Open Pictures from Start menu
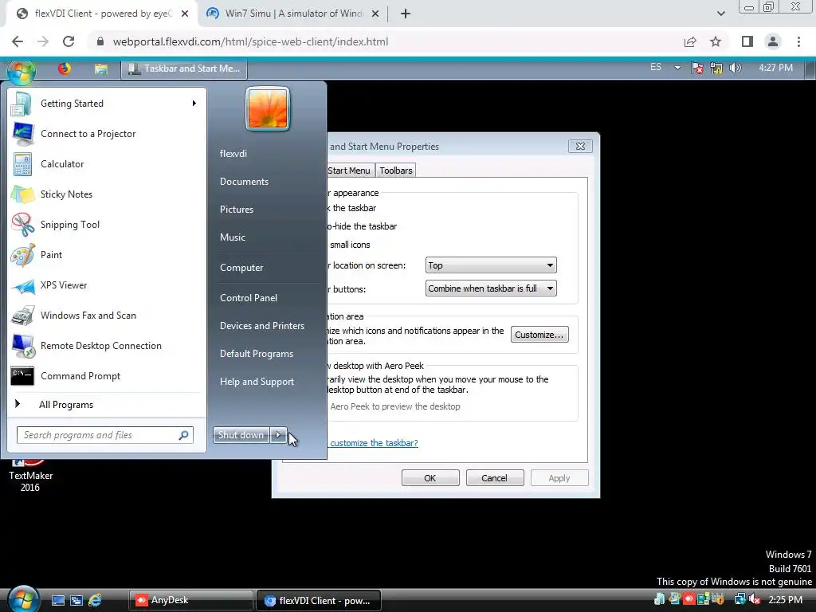The height and width of the screenshot is (612, 816). tap(236, 210)
